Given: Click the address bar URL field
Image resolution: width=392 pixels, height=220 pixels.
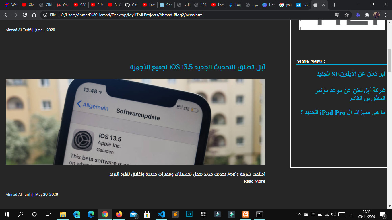Looking at the screenshot, I should click(x=195, y=15).
